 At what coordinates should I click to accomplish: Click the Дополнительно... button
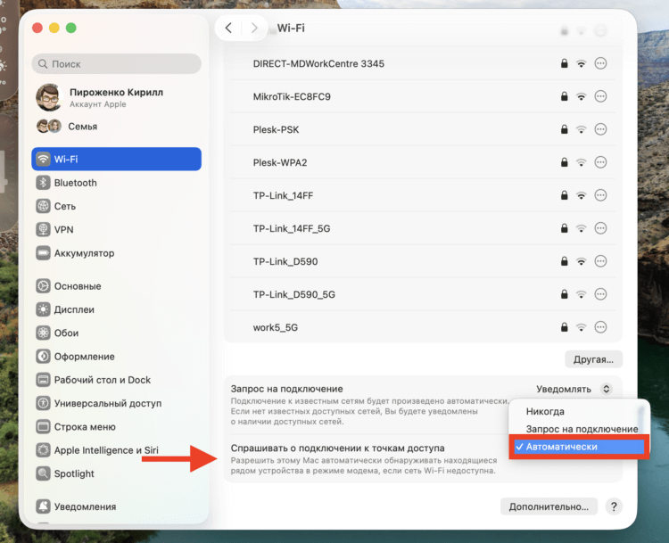549,506
